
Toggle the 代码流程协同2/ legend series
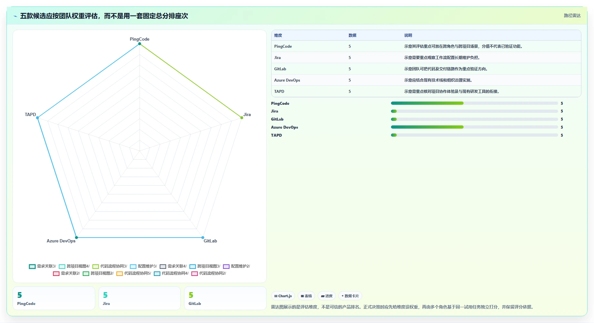click(209, 273)
